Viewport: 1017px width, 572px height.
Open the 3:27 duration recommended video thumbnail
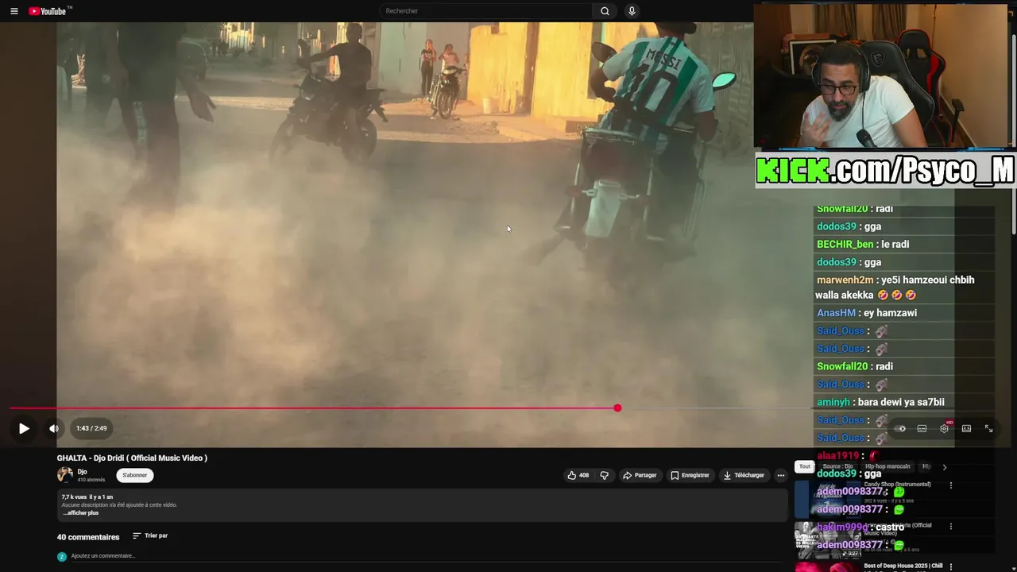(x=828, y=539)
